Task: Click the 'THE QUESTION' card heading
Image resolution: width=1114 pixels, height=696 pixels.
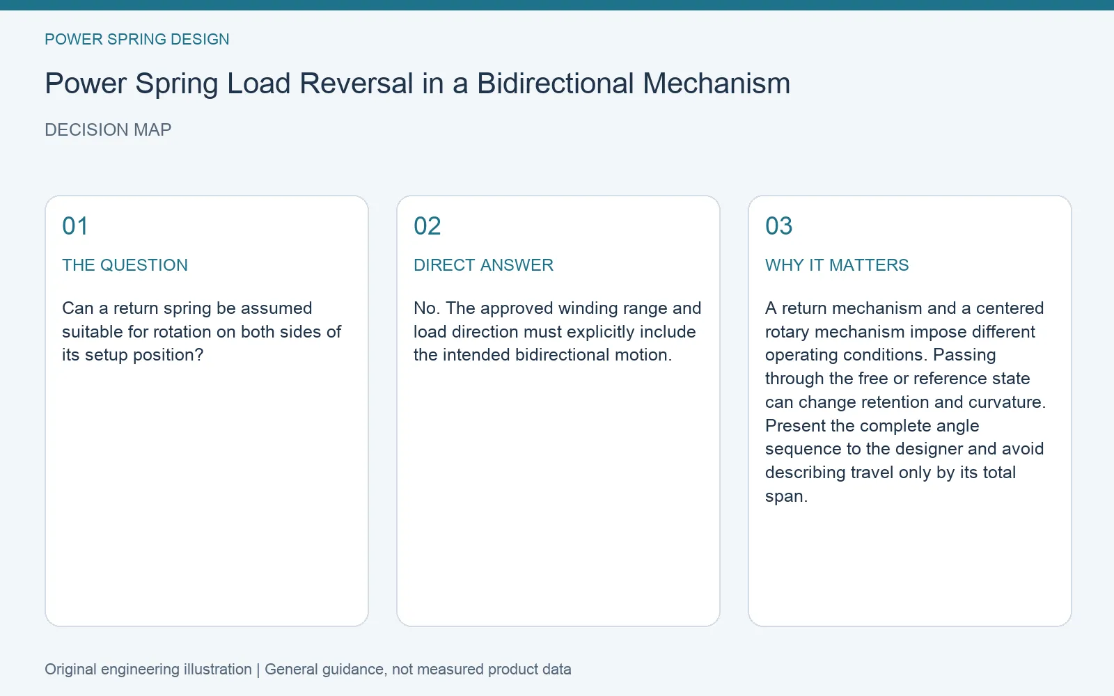Action: coord(125,265)
